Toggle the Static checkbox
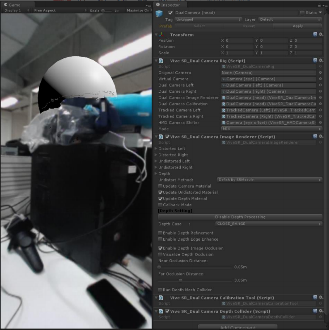This screenshot has height=330, width=329. tap(302, 13)
